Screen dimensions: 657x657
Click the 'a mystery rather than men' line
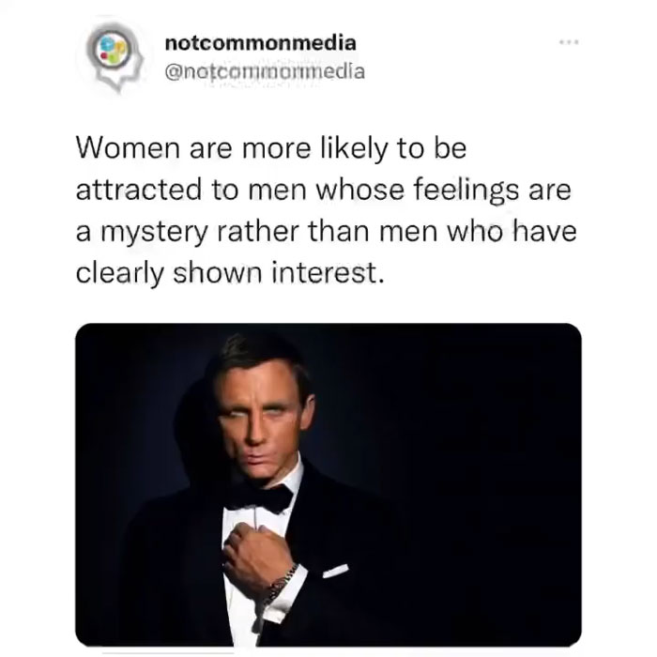255,231
